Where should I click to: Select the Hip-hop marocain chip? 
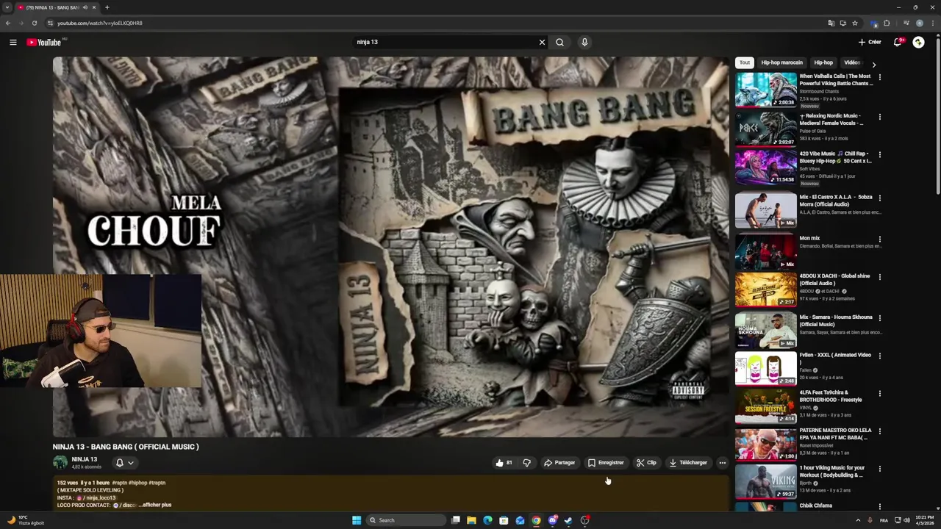pos(781,62)
